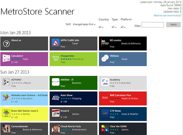Click the 'Entertainment' category label
183x135 pixels.
pyautogui.click(x=79, y=130)
